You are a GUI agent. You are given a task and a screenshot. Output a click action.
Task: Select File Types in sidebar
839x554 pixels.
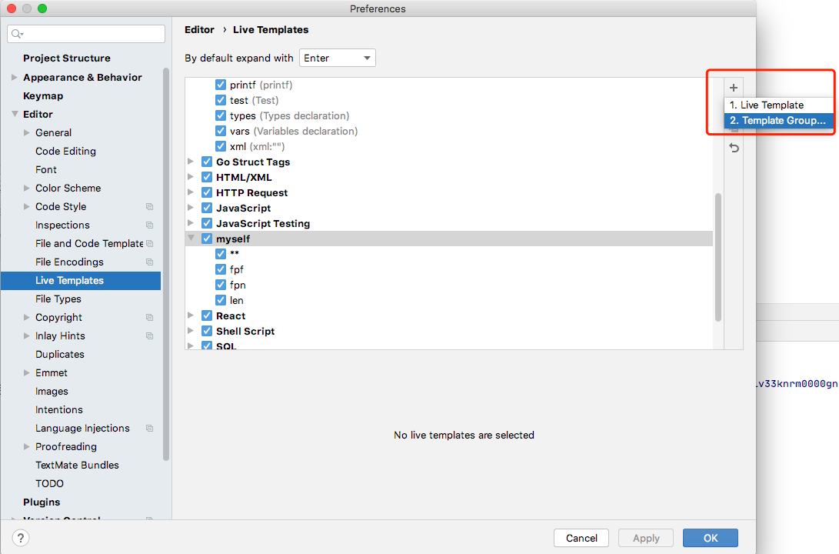[x=58, y=299]
